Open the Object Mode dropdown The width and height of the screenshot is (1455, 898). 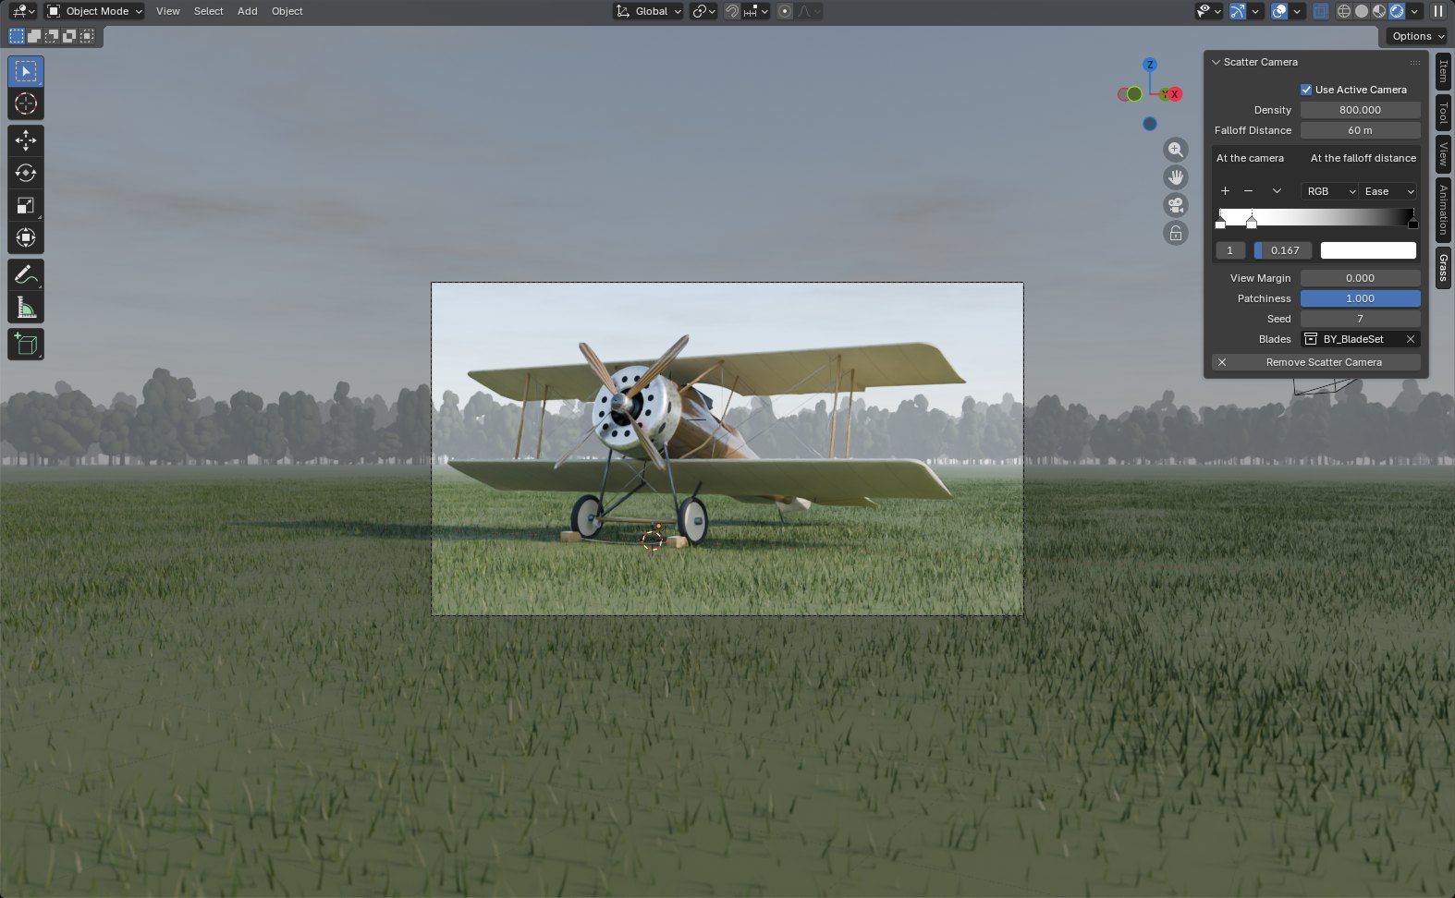point(94,11)
